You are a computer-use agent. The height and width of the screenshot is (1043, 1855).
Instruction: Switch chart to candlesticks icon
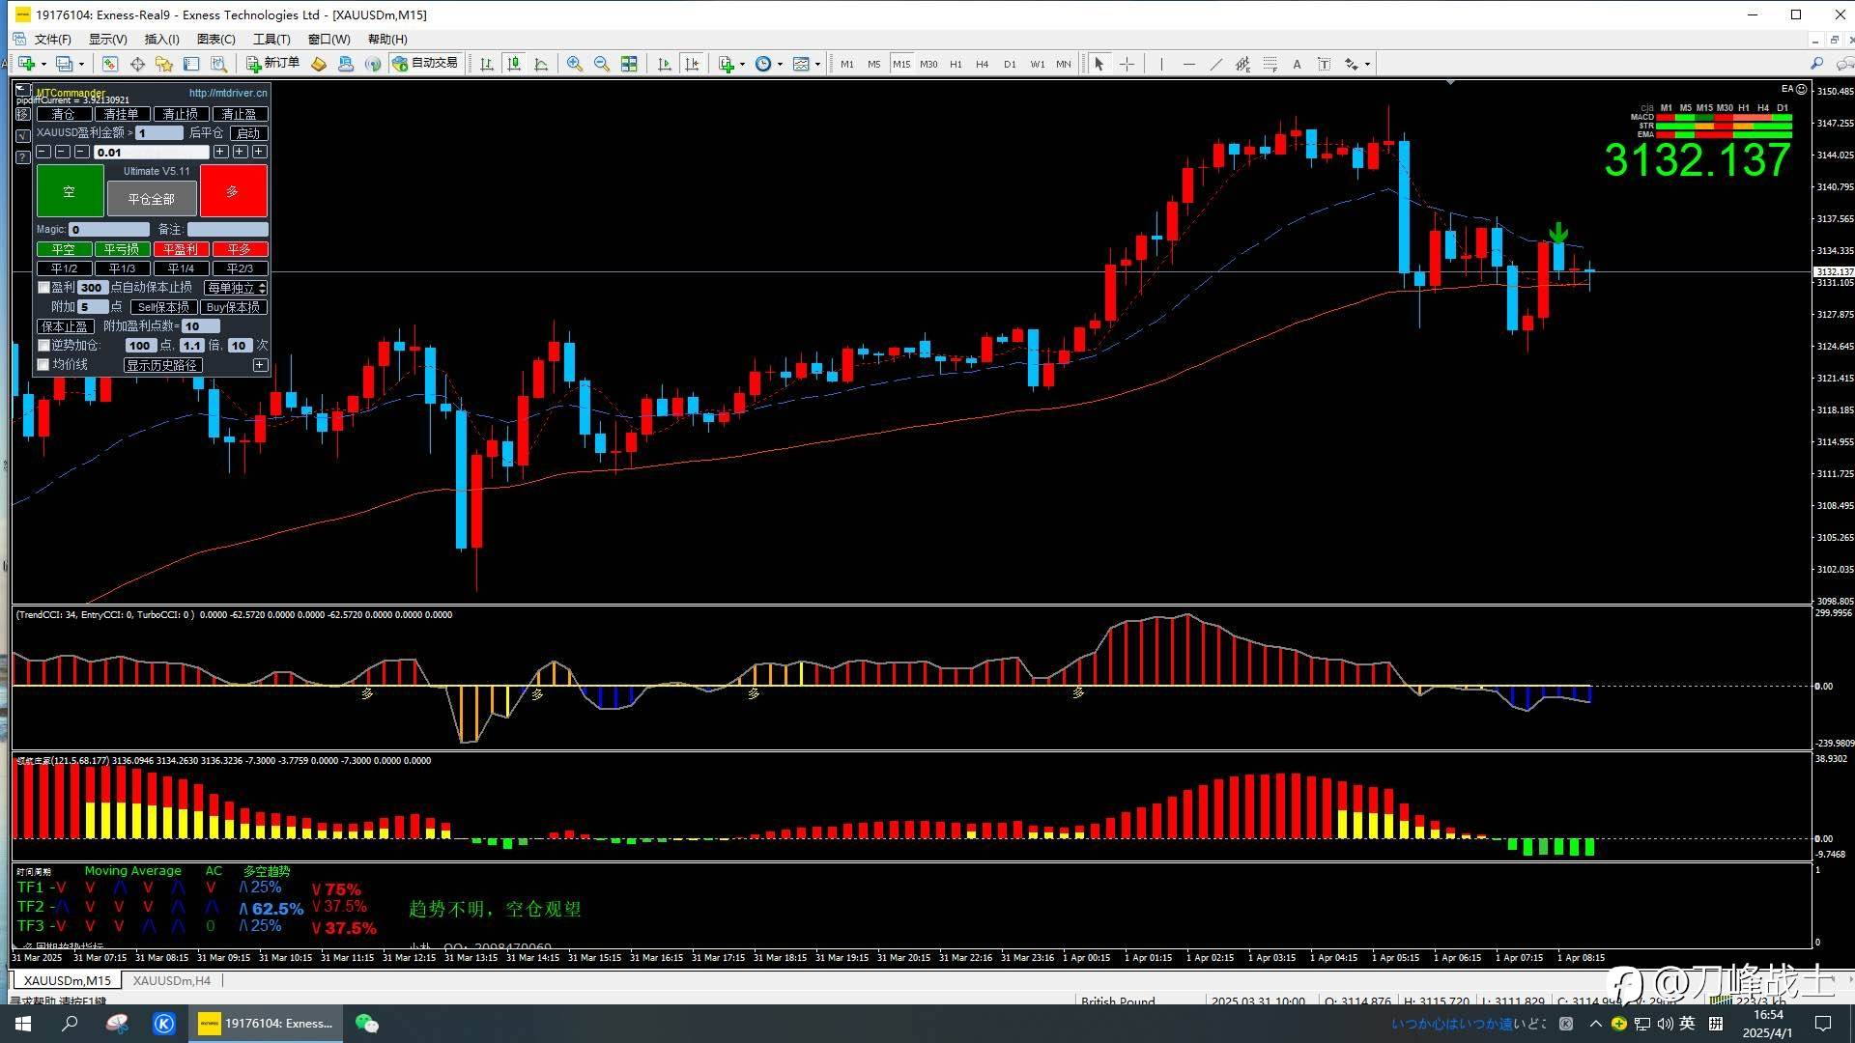pyautogui.click(x=514, y=64)
